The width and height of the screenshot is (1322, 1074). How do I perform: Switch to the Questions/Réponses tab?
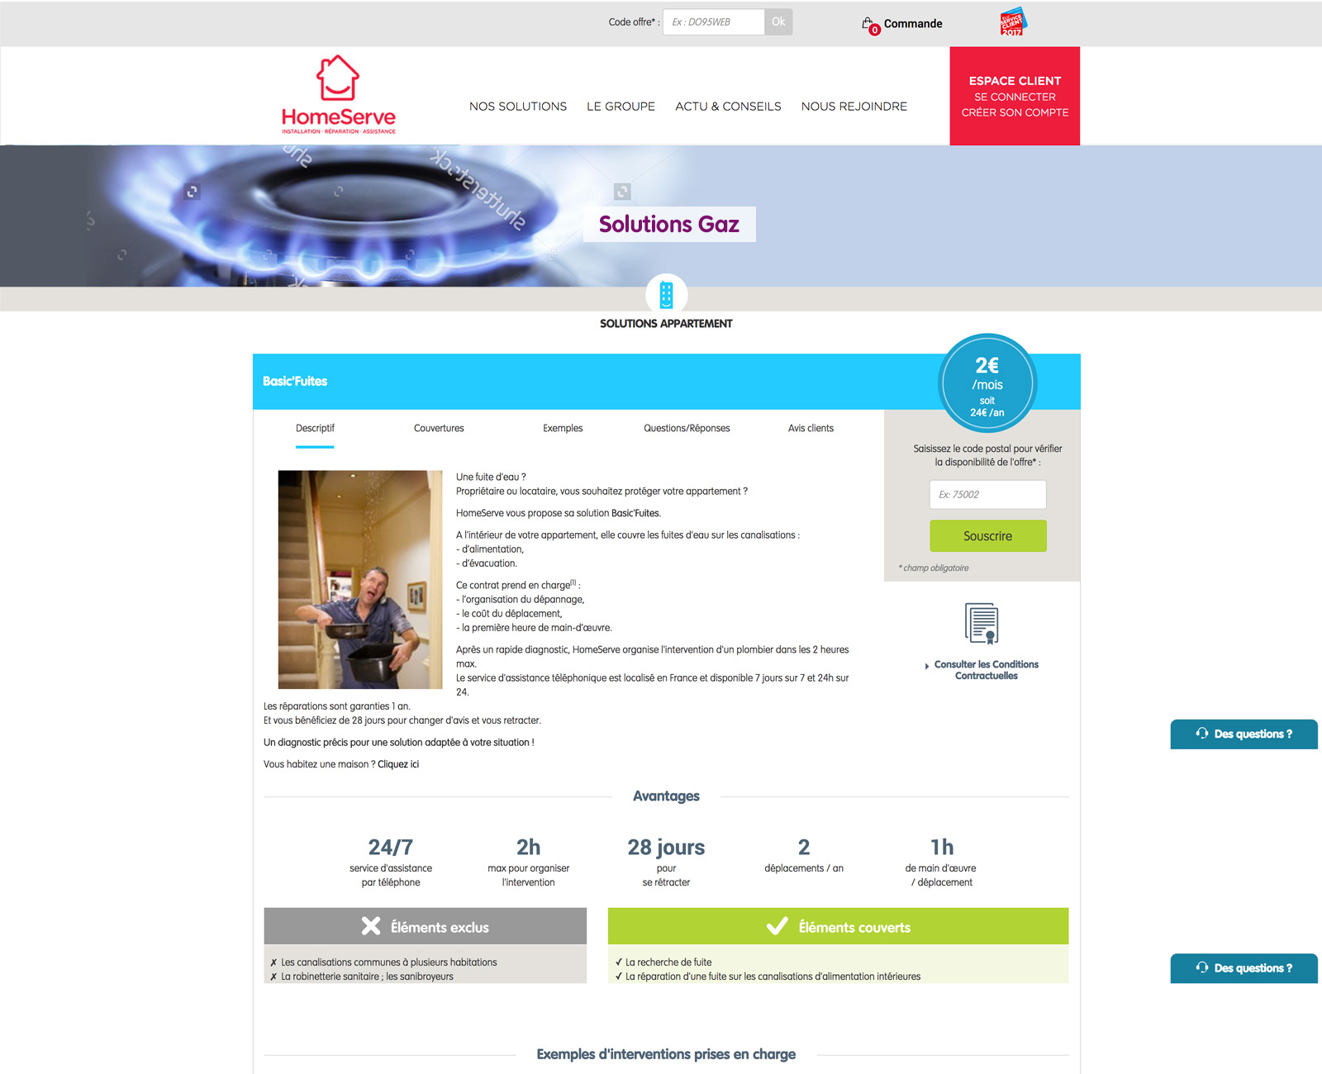687,428
